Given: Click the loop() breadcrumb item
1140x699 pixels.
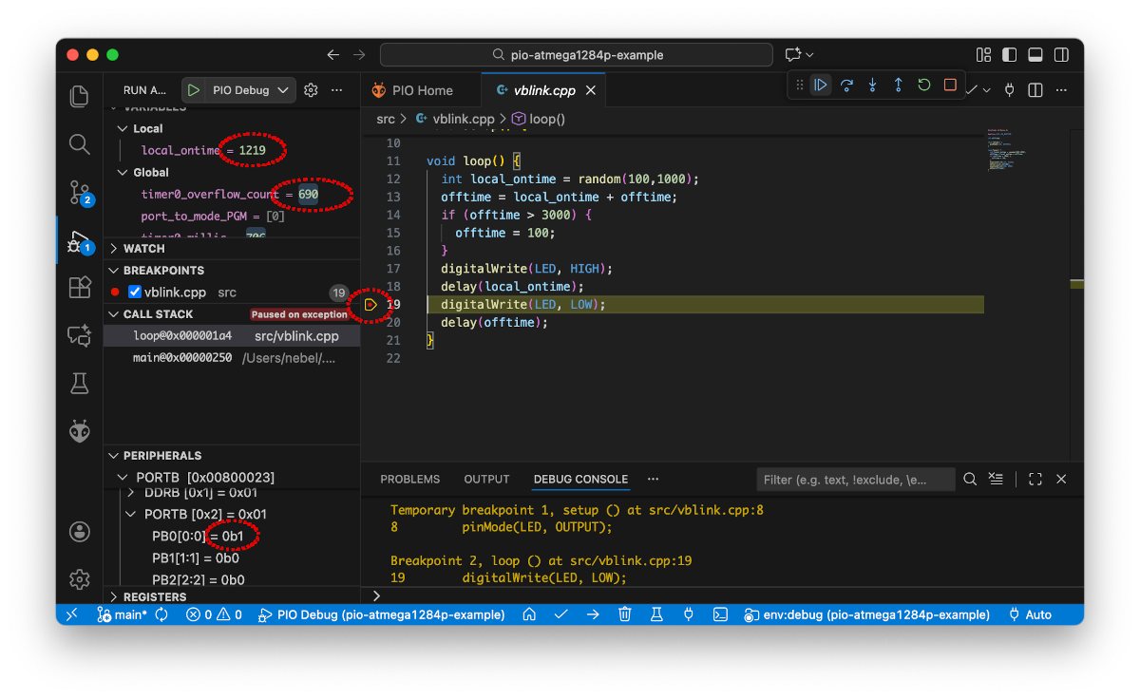Looking at the screenshot, I should tap(539, 119).
